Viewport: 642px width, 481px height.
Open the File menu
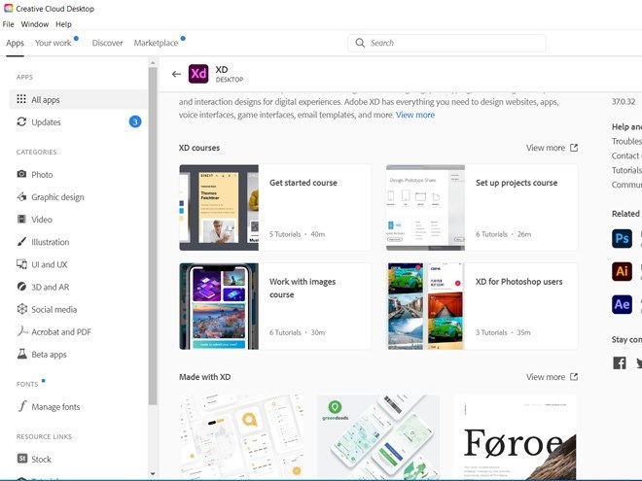tap(8, 24)
